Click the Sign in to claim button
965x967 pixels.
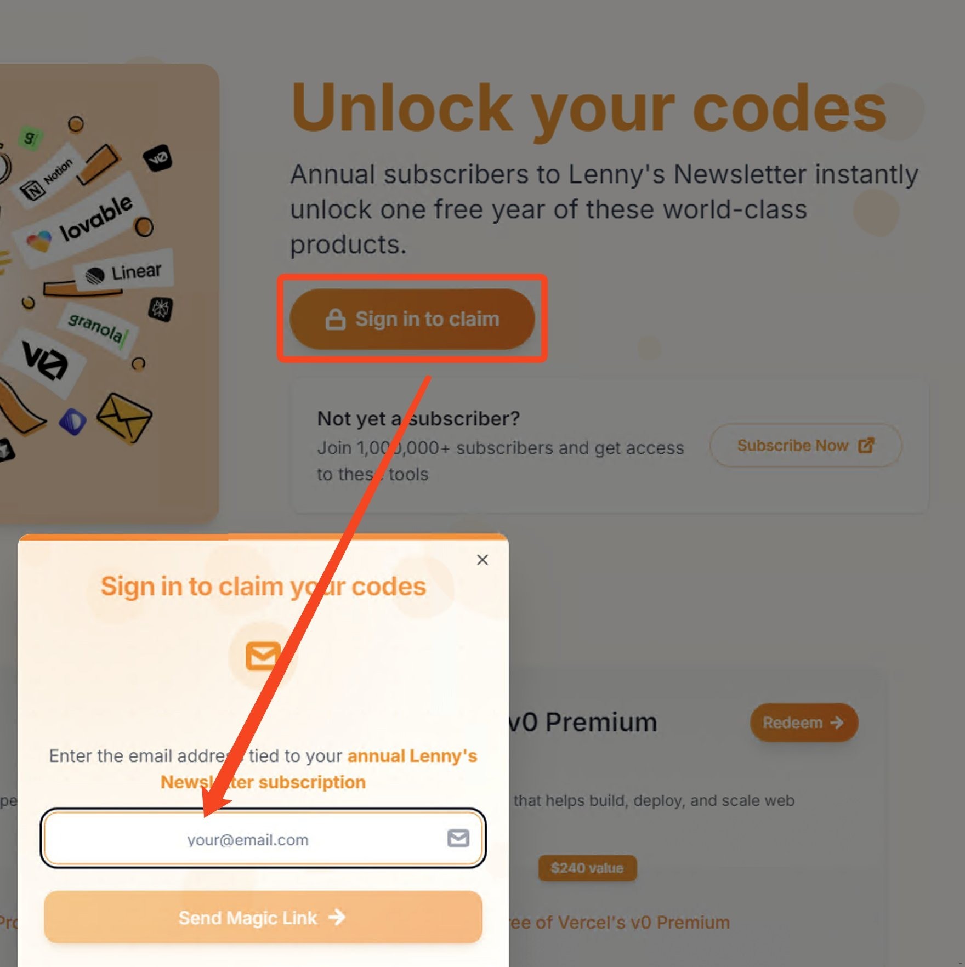(x=412, y=319)
